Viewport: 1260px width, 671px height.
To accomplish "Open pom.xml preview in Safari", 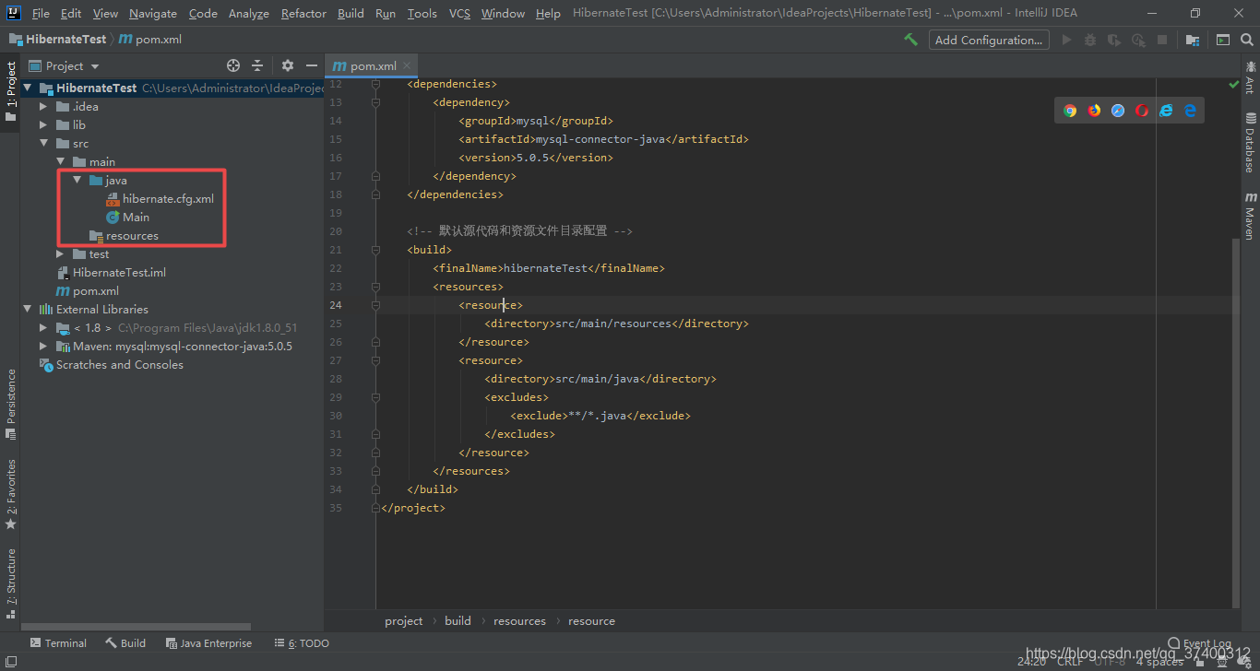I will coord(1118,111).
